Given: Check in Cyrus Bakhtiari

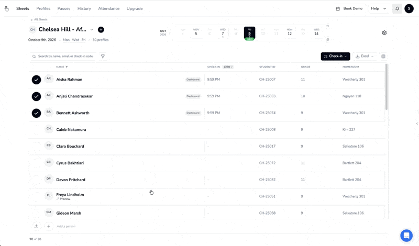Looking at the screenshot, I should coord(36,163).
